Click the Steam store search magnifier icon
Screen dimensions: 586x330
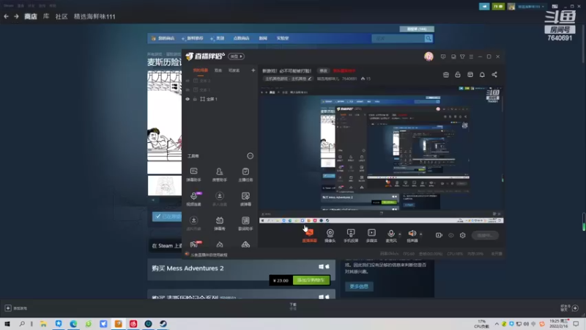coord(429,38)
